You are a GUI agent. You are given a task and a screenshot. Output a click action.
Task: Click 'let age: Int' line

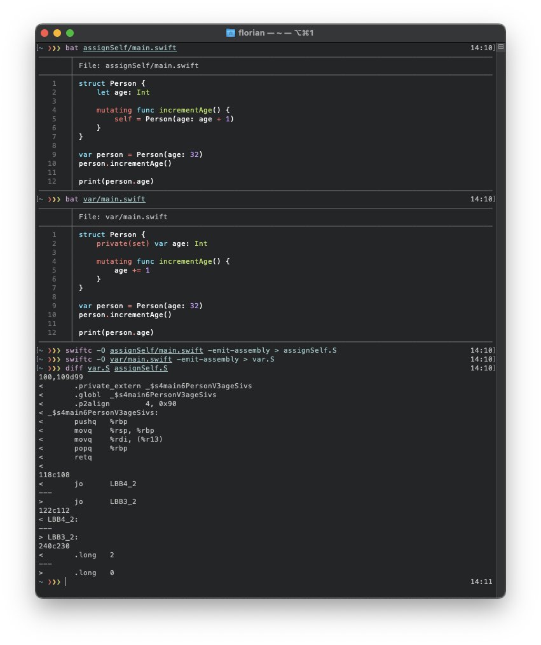pos(123,92)
